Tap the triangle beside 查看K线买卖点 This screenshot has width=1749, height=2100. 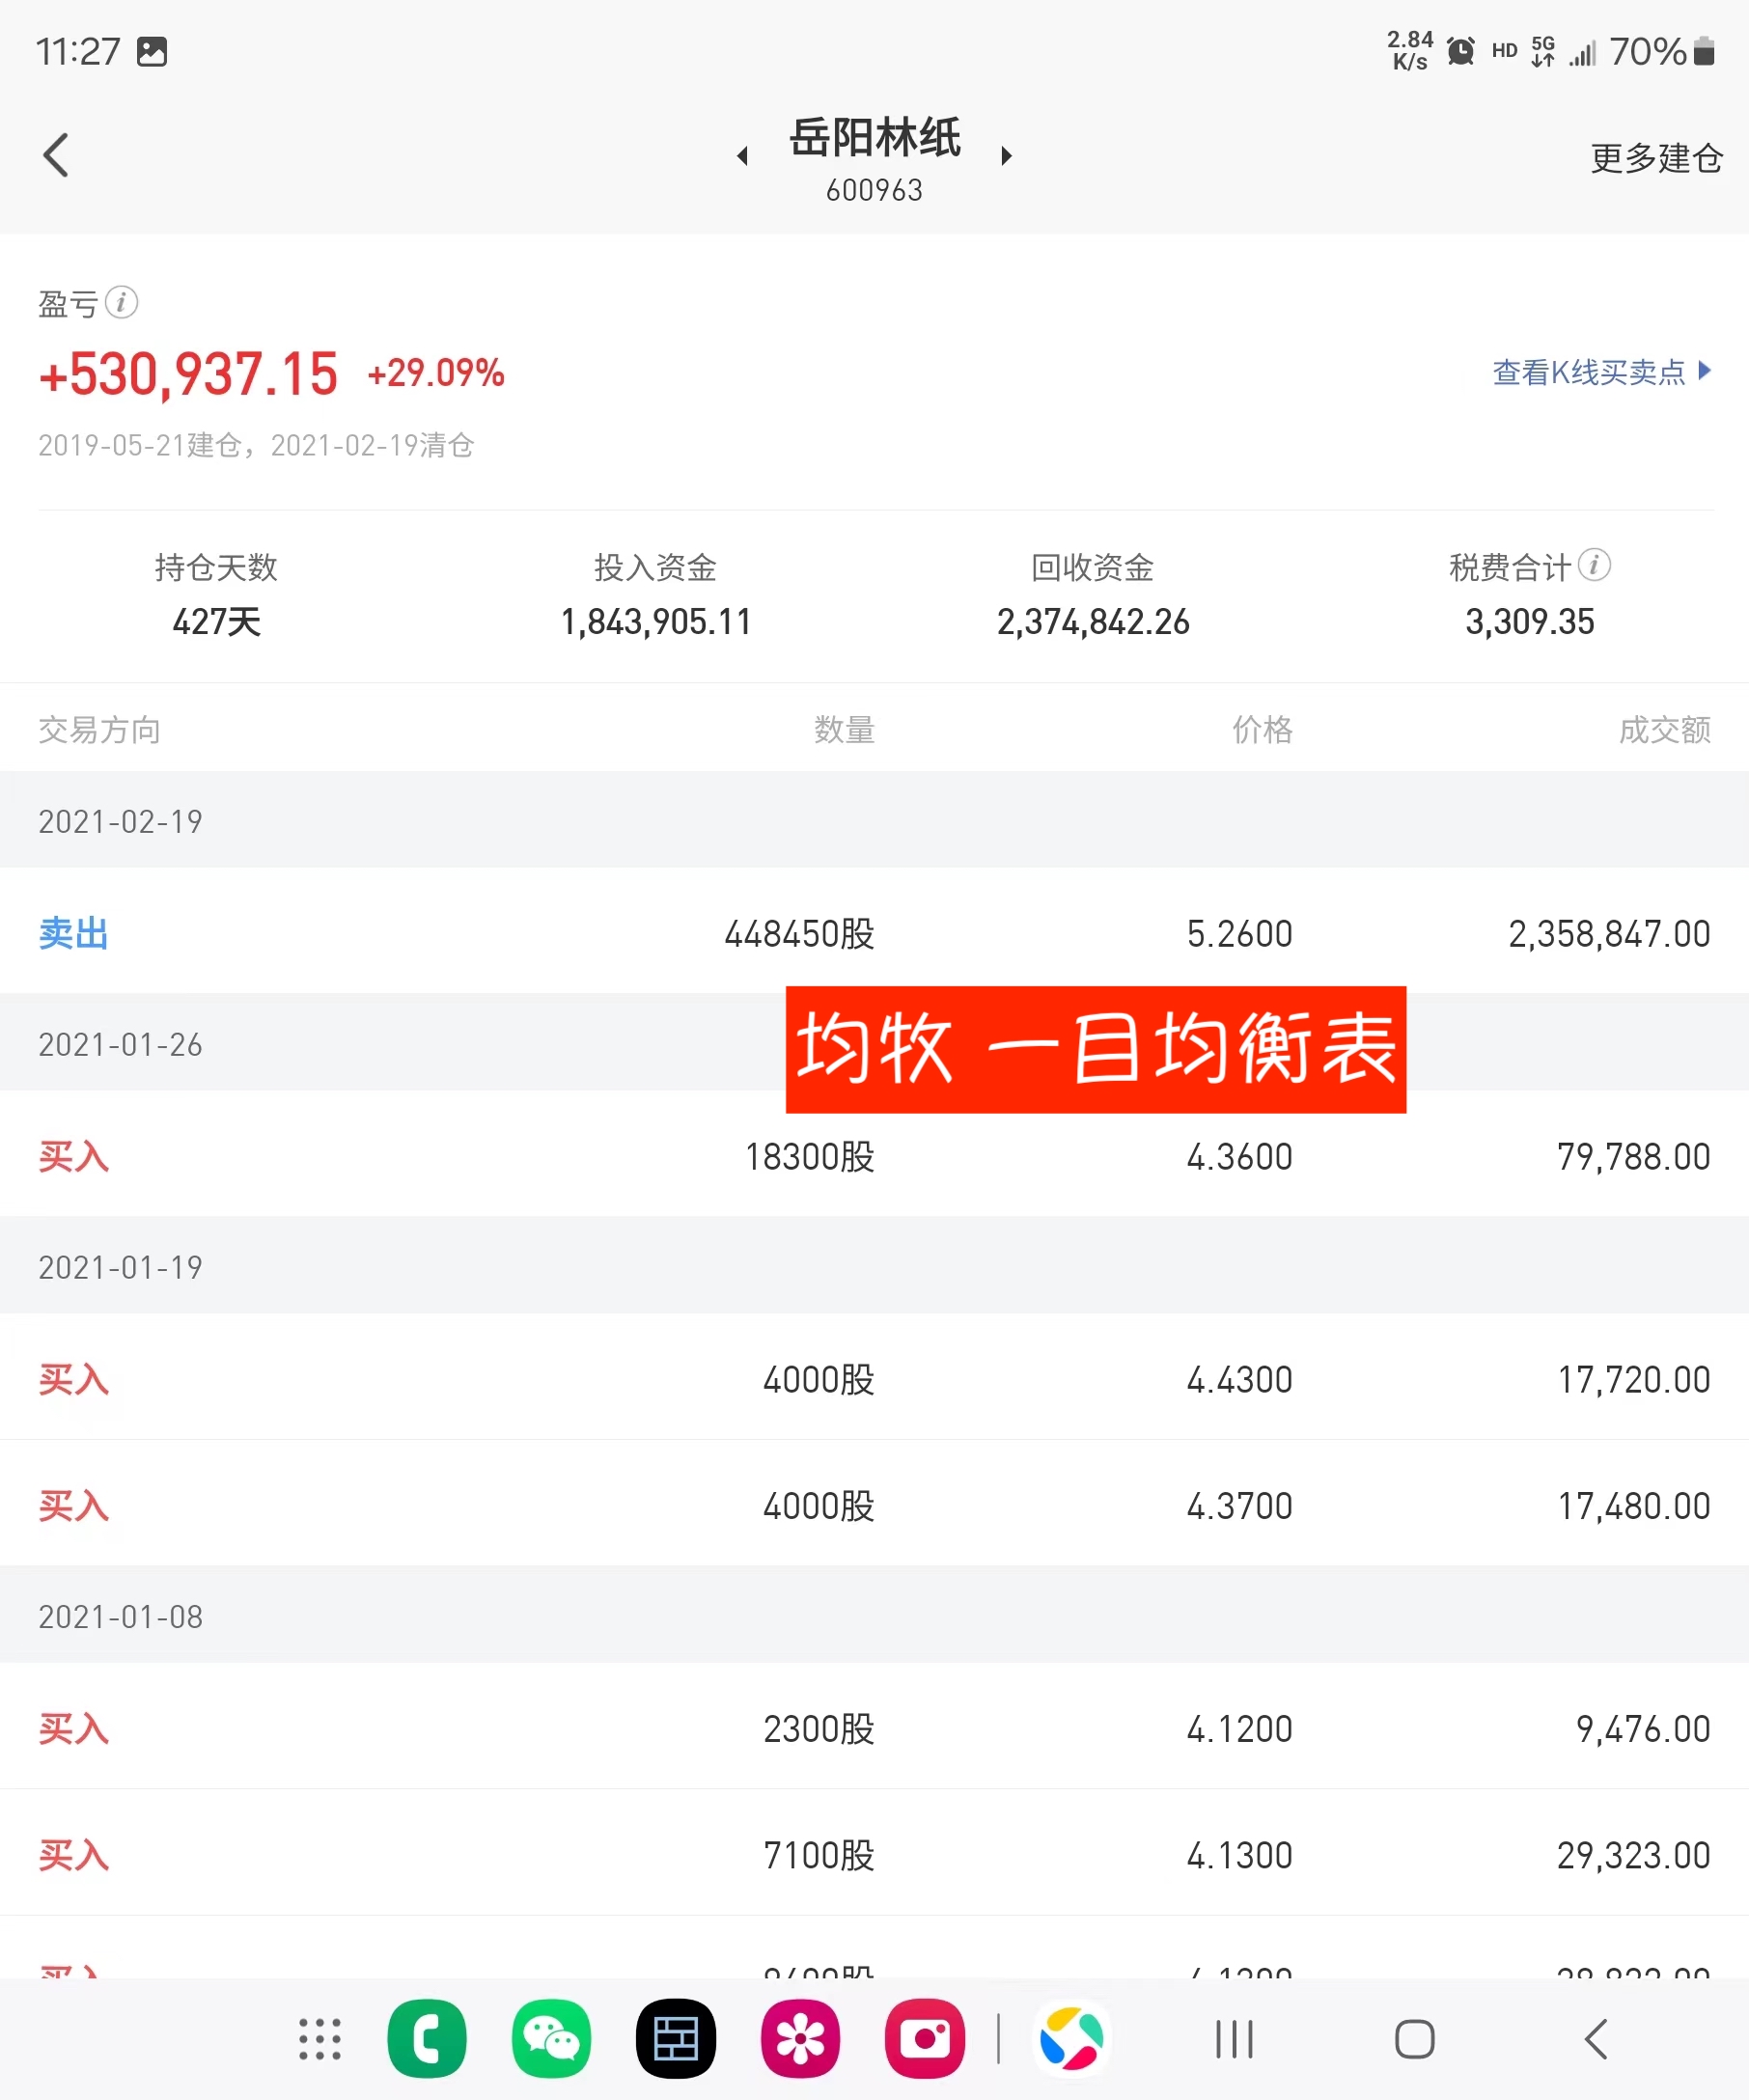1705,372
